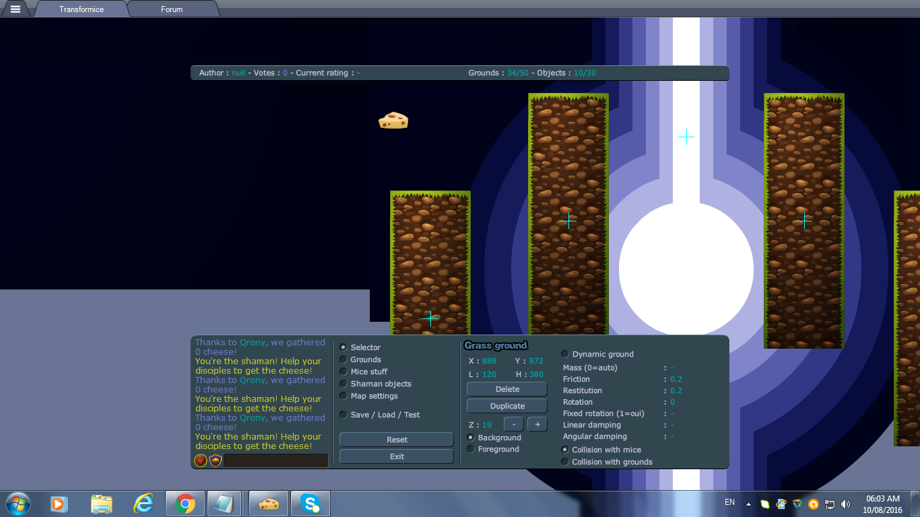
Task: Click the author name null
Action: point(238,73)
